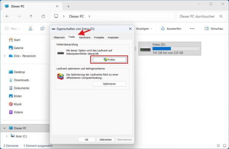Open the Dokumente folder
The width and height of the screenshot is (229, 149).
click(19, 88)
